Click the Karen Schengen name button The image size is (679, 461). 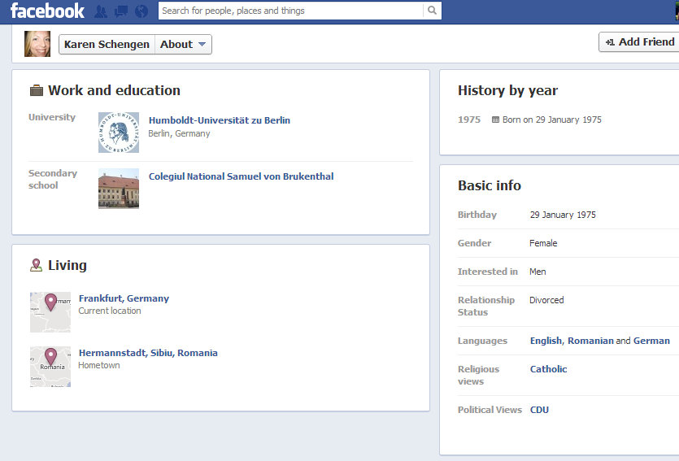pyautogui.click(x=107, y=45)
